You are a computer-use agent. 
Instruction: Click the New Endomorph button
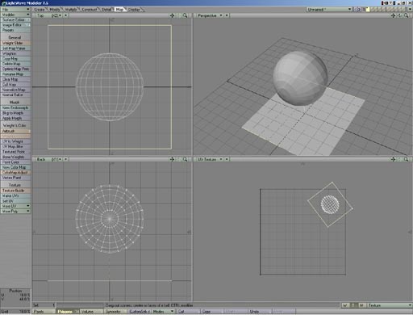[x=15, y=107]
